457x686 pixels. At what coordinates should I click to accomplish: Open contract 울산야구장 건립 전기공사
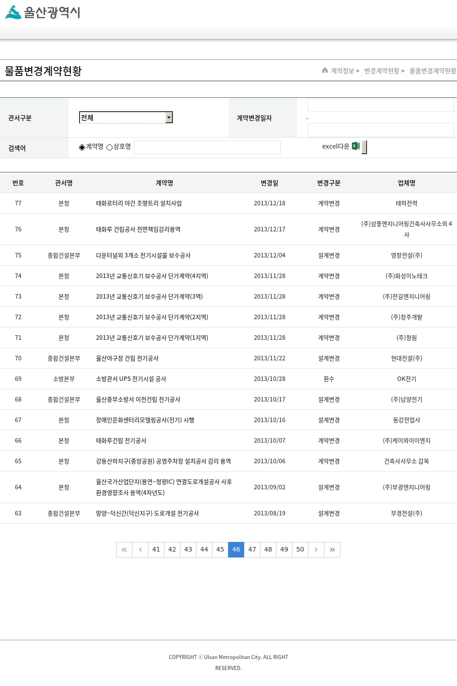click(127, 359)
